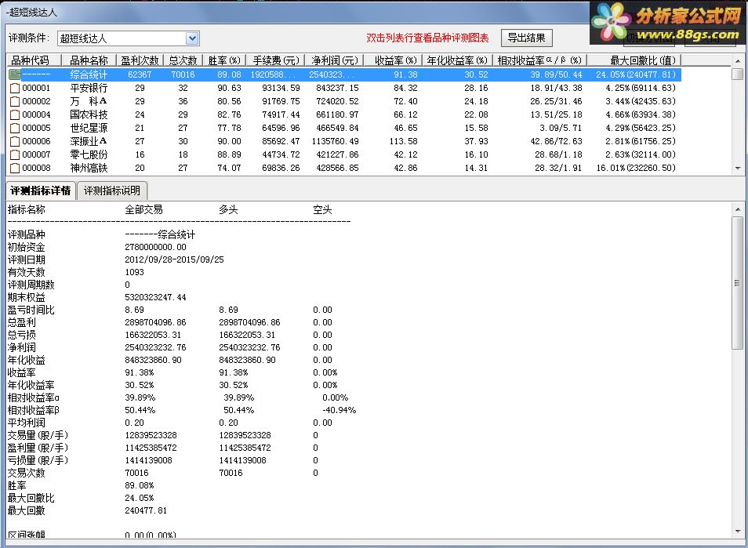
Task: Sort by 相对收益率α/β(%) column header
Action: (539, 60)
